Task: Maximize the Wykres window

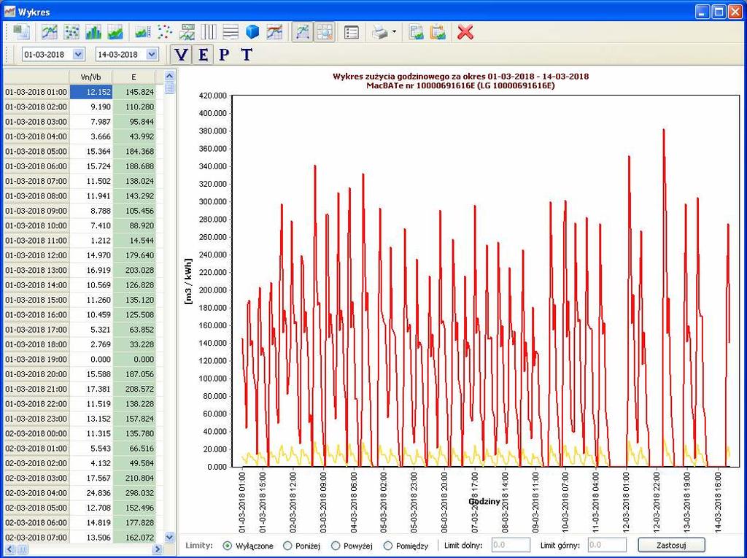Action: 719,12
